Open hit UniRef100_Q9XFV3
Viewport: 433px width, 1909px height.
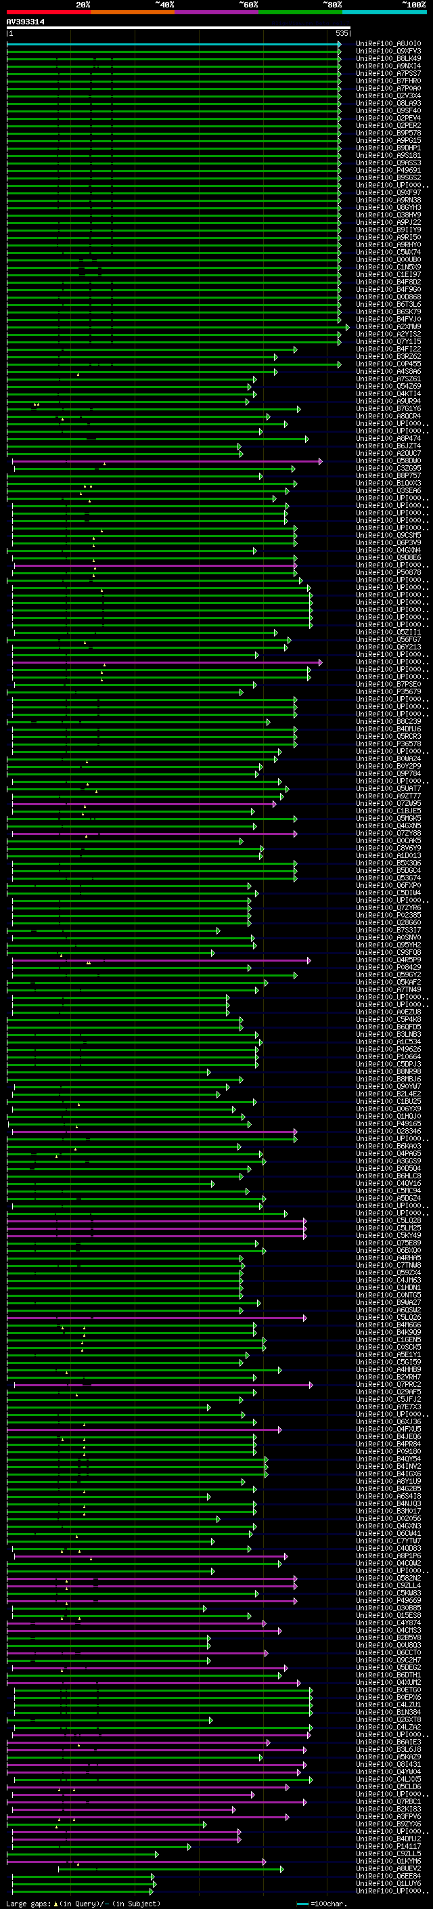[388, 51]
